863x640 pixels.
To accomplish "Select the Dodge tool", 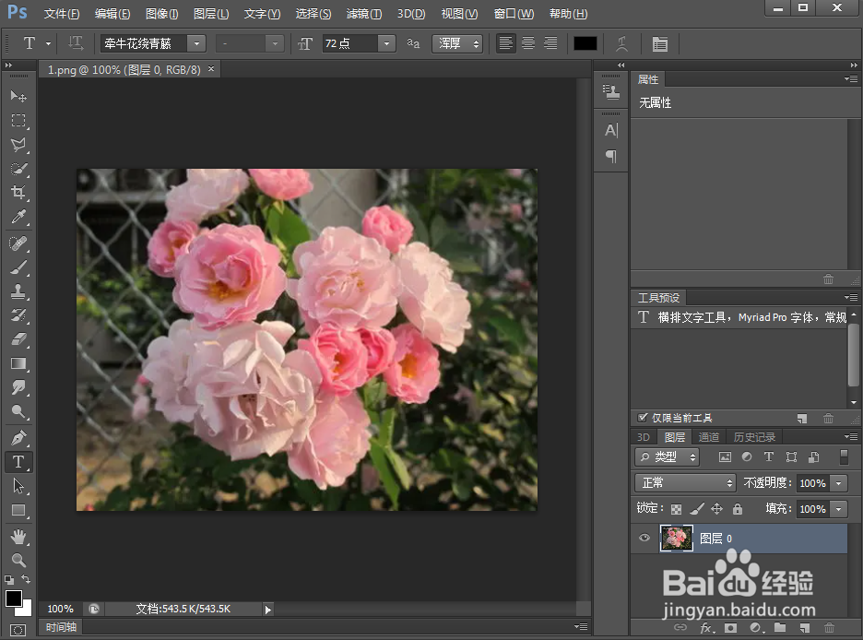I will [x=18, y=411].
